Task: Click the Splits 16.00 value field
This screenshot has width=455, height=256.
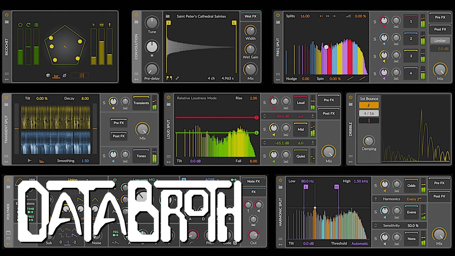Action: [305, 16]
